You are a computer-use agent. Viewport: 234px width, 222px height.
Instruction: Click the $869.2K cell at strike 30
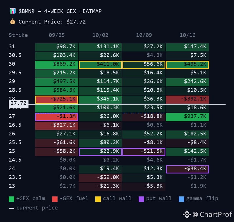click(57, 65)
